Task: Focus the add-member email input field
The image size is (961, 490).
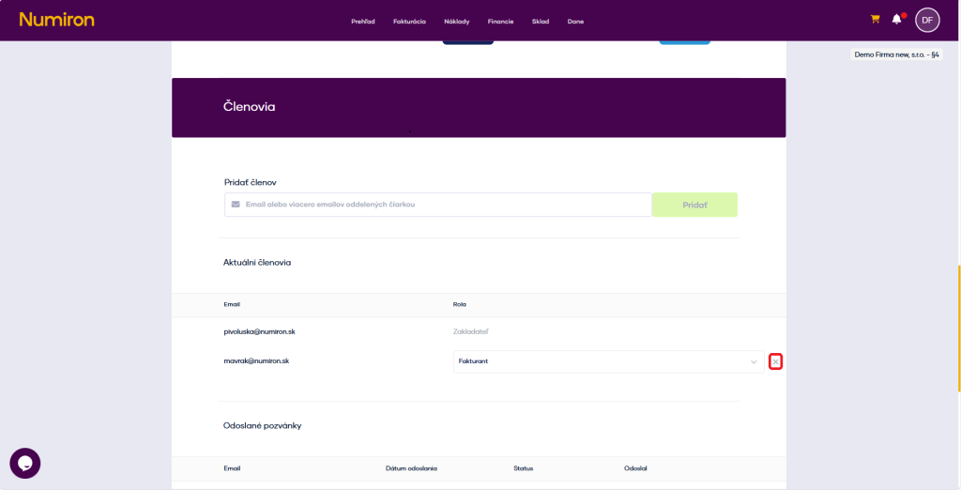Action: [441, 205]
